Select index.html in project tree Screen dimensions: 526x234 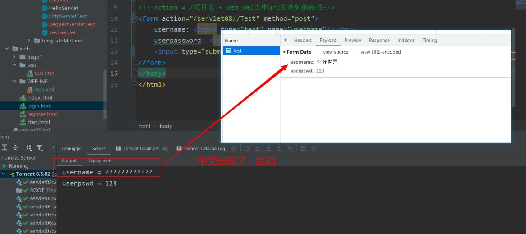point(40,98)
